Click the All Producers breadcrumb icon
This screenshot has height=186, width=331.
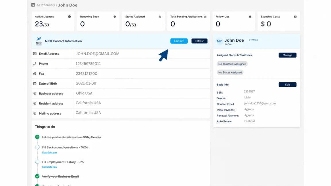pyautogui.click(x=33, y=5)
